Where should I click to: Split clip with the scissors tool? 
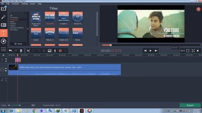(28, 51)
